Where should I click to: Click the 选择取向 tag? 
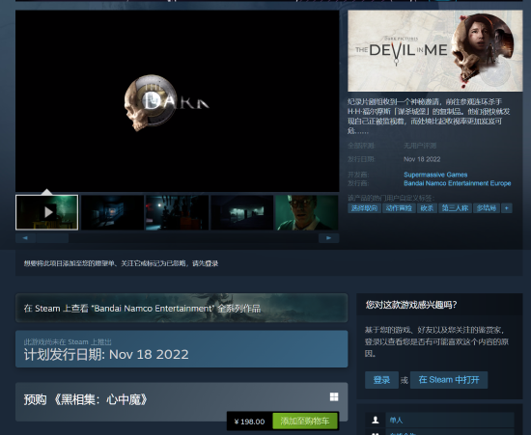[x=364, y=208]
